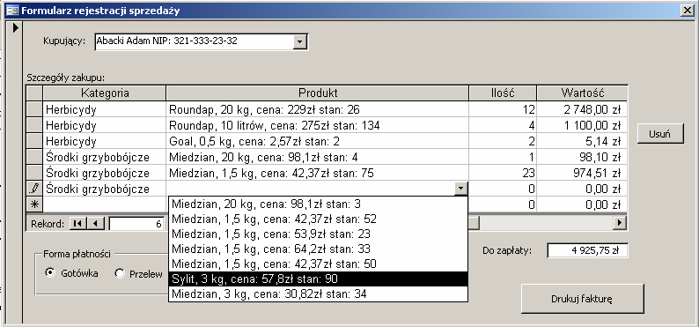699x327 pixels.
Task: Click the Ilość column header
Action: 503,93
